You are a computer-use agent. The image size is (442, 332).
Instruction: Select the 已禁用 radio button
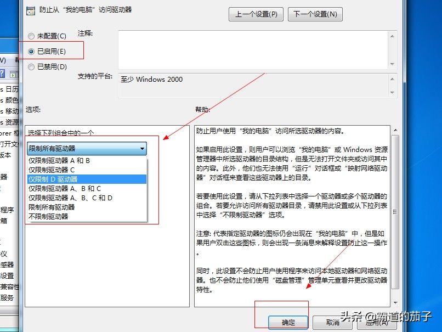pos(31,66)
